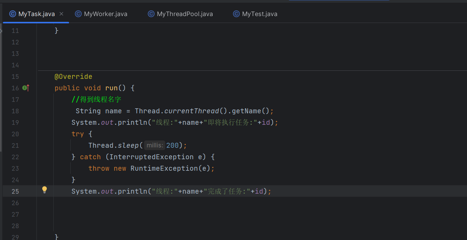Click the class icon on MyTest.java tab
This screenshot has height=240, width=467.
[236, 14]
